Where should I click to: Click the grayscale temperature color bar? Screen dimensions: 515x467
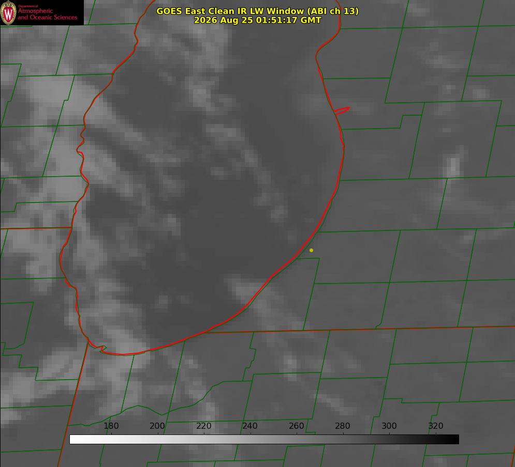click(264, 439)
